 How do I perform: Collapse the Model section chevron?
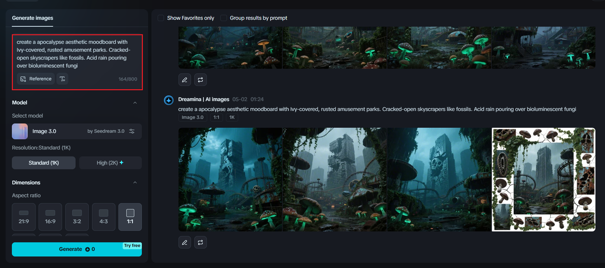click(x=135, y=102)
